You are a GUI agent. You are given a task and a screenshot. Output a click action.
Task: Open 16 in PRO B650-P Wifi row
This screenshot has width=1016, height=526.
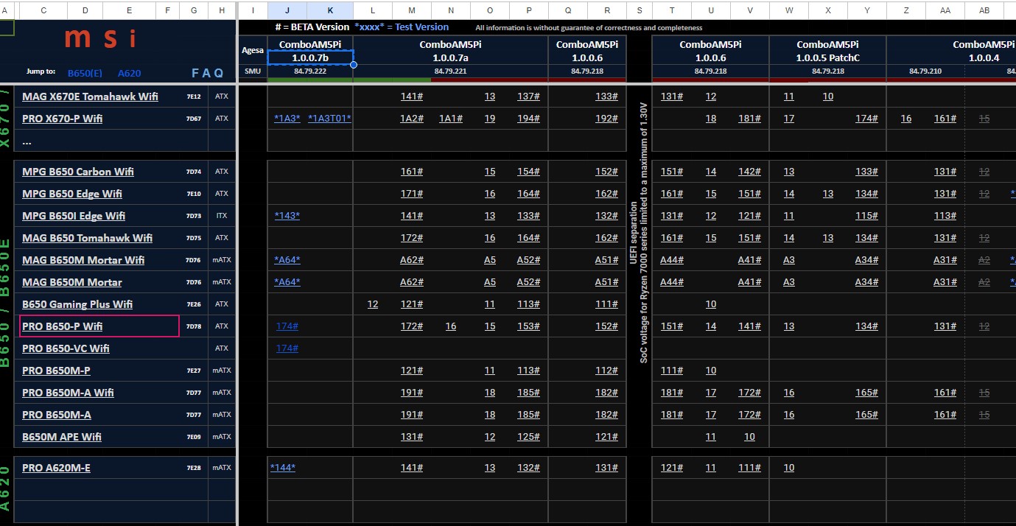click(x=451, y=326)
